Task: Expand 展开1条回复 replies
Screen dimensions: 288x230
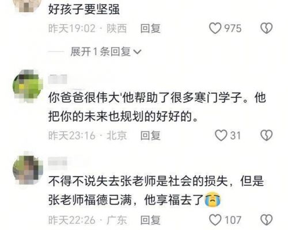Action: [x=106, y=52]
